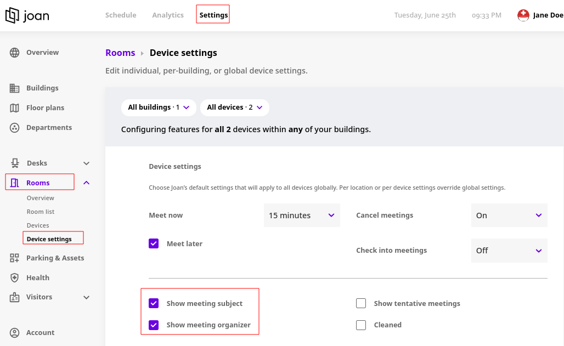The height and width of the screenshot is (346, 564).
Task: Expand the Desks section chevron
Action: tap(86, 163)
